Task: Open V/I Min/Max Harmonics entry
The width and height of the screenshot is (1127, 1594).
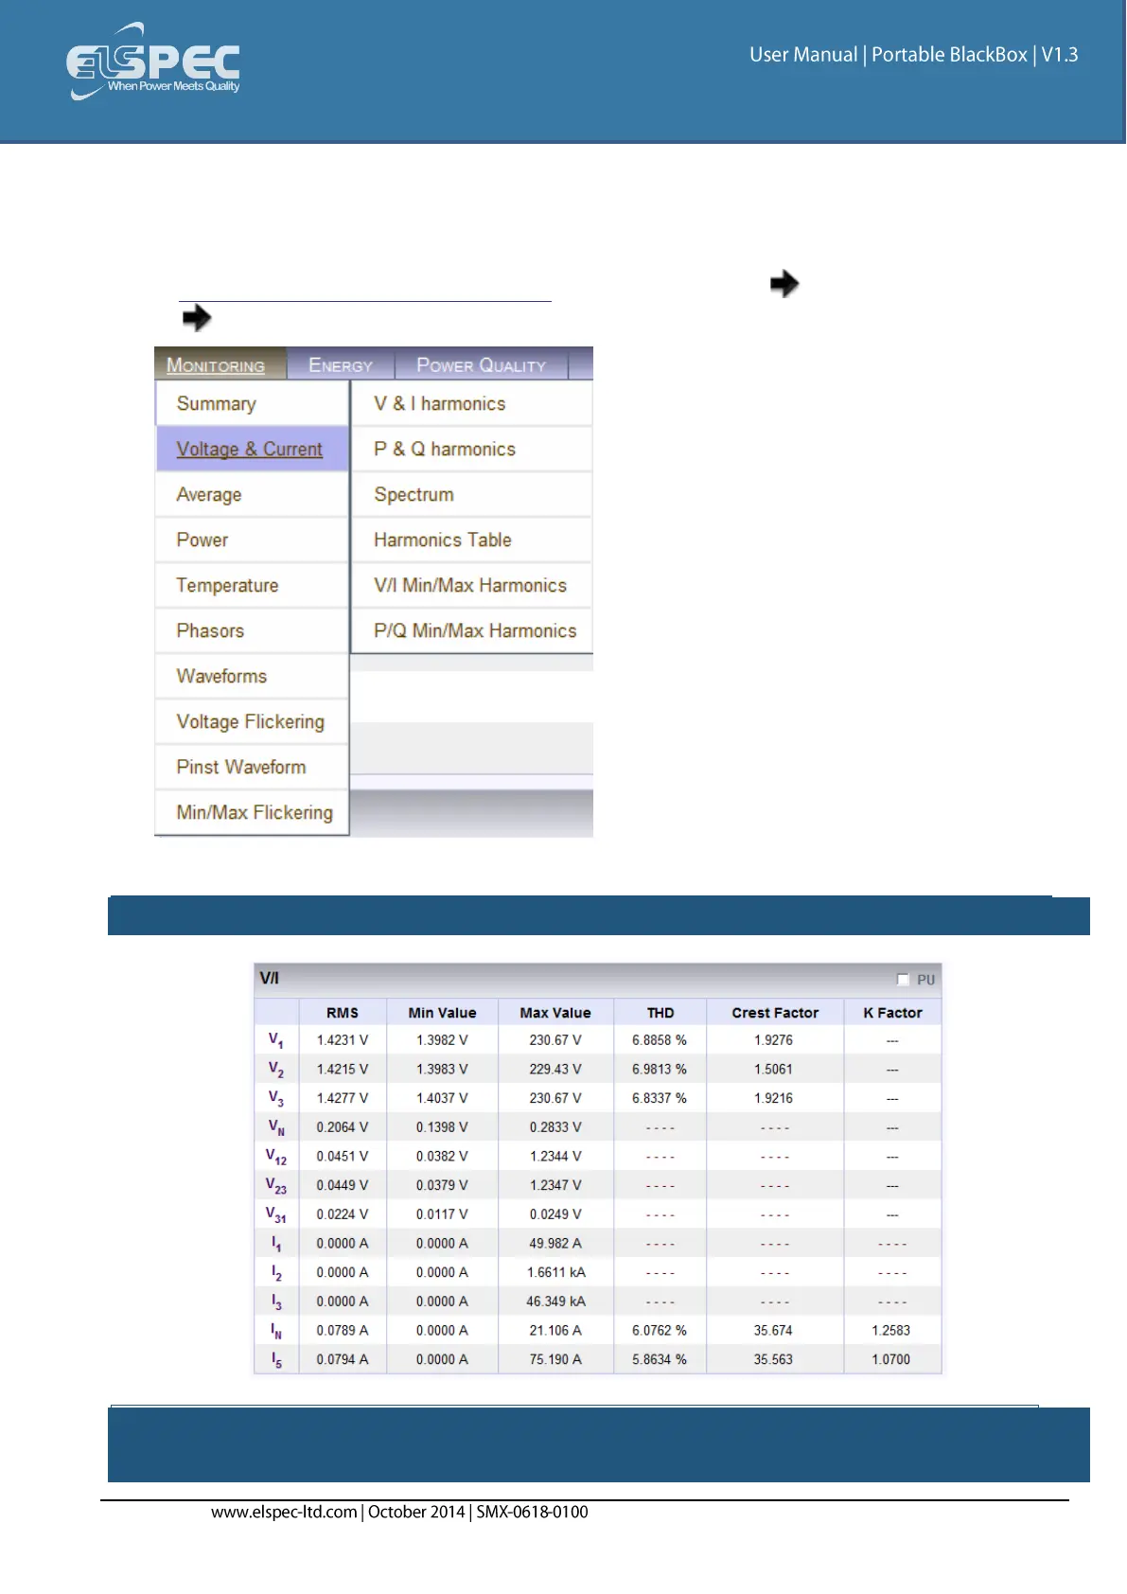Action: pyautogui.click(x=472, y=586)
